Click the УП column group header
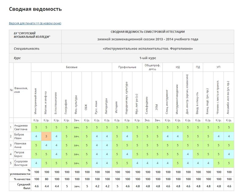 pos(218,67)
